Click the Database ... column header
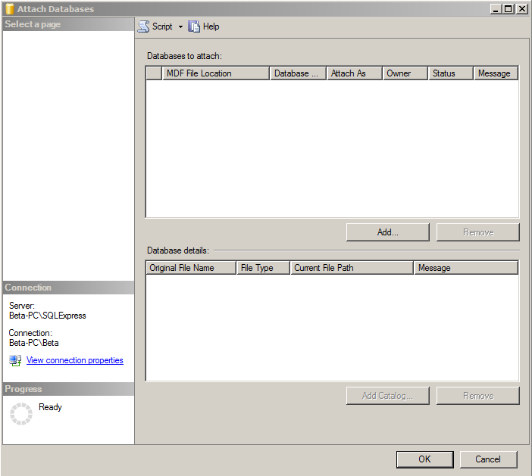532x476 pixels. click(298, 73)
